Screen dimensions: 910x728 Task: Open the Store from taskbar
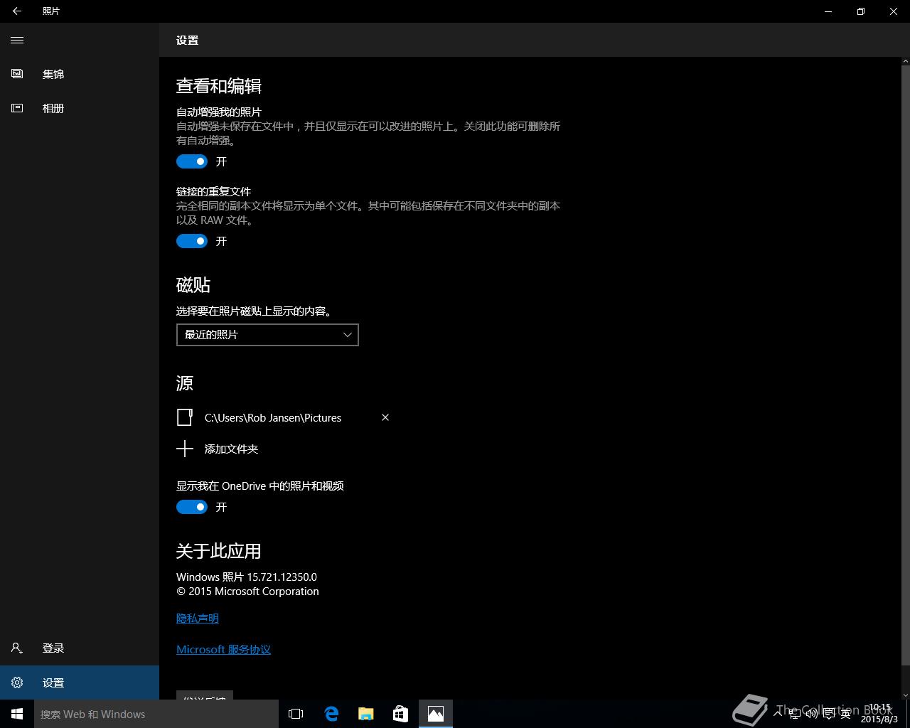[401, 714]
